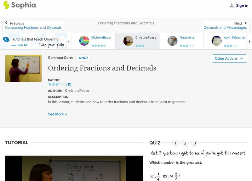252x181 pixels.
Task: Click the number 6 tutorials badge
Action: pos(6,39)
